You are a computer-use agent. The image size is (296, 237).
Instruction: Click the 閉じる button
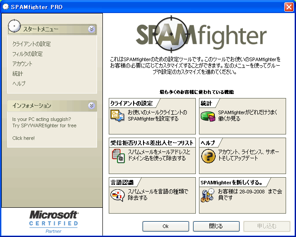(x=216, y=226)
